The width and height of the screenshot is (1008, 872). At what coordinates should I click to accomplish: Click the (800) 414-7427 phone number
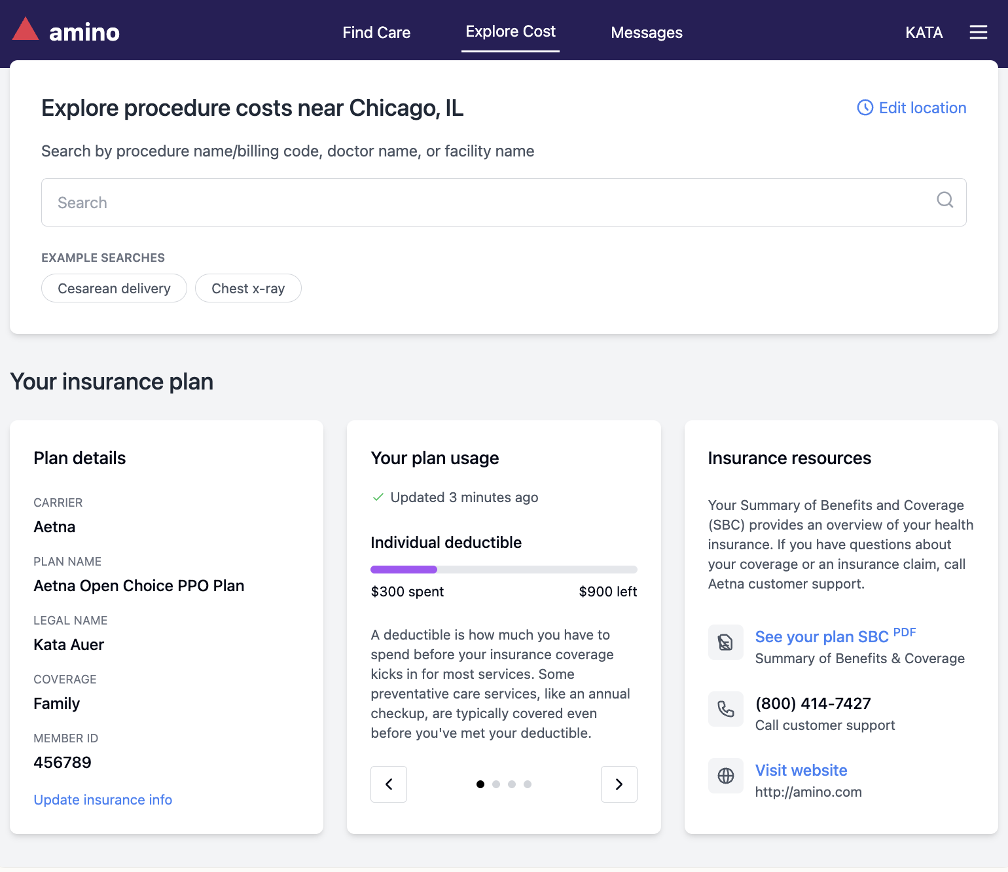[813, 704]
